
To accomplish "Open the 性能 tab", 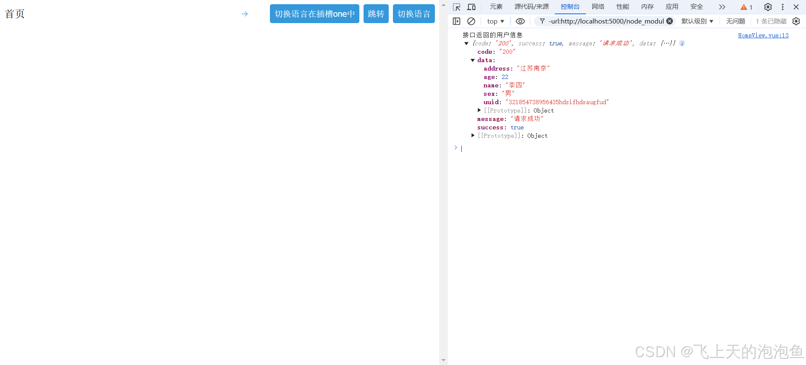I will 623,7.
